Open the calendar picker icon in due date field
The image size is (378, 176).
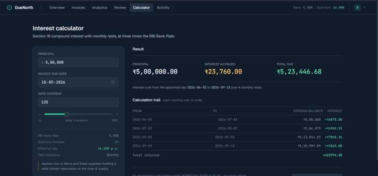click(x=113, y=82)
